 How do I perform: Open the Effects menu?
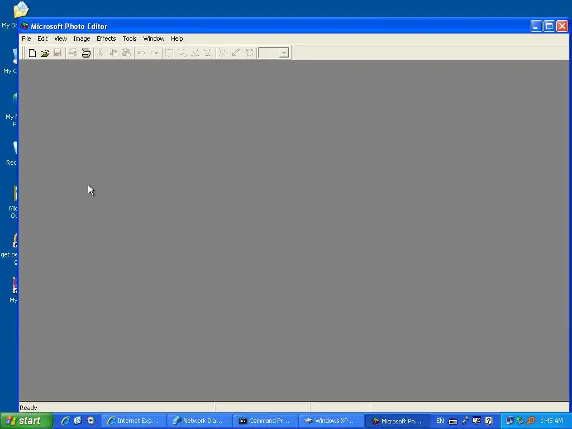click(x=106, y=39)
